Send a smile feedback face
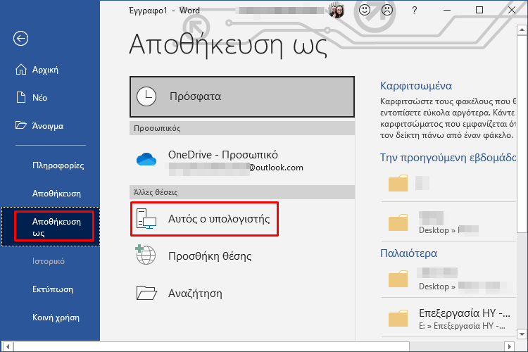Image resolution: width=528 pixels, height=352 pixels. click(x=365, y=10)
